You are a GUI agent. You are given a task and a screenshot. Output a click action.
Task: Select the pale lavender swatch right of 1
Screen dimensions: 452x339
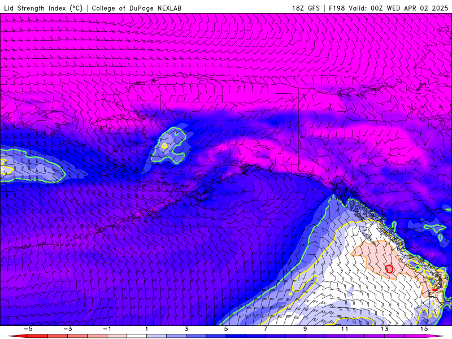tap(157, 336)
